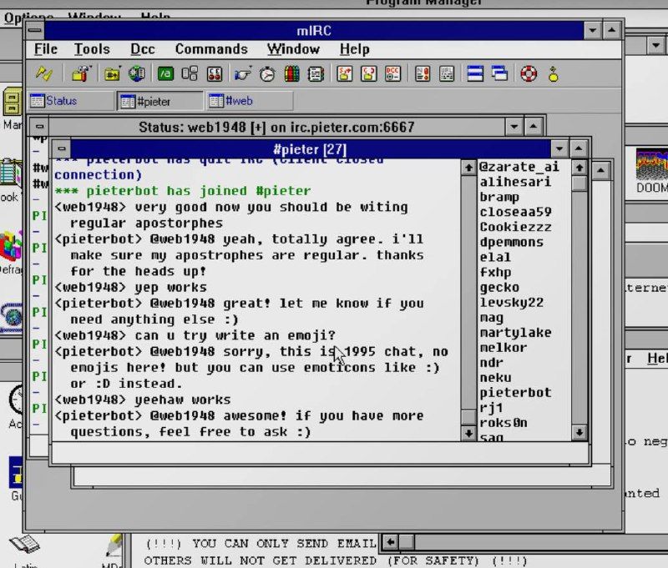Viewport: 668px width, 568px height.
Task: Open the Commands menu
Action: coord(211,49)
